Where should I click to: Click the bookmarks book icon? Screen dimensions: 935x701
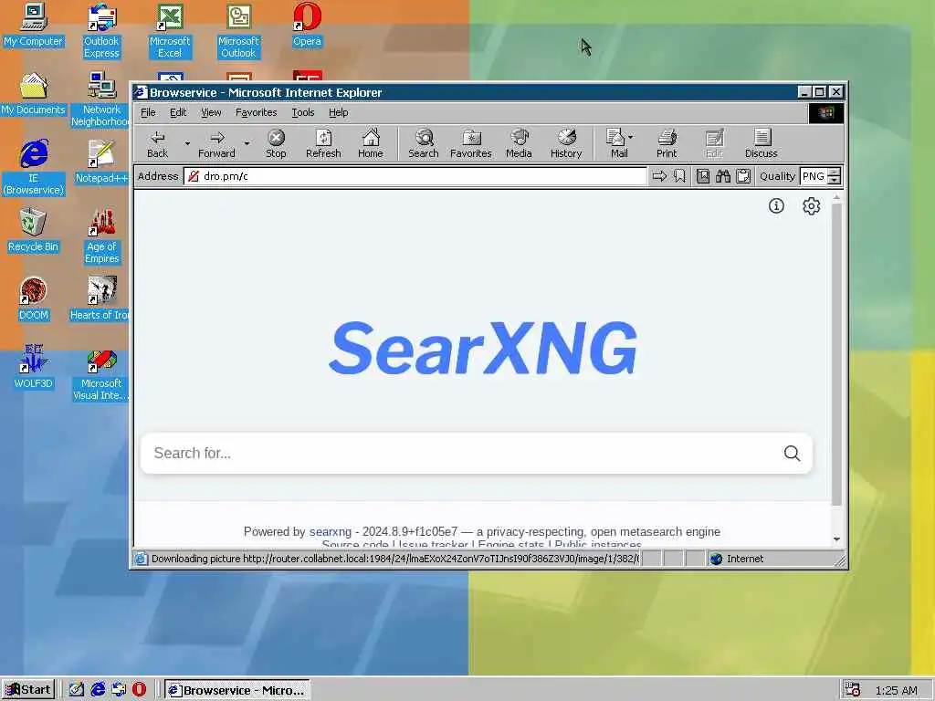[703, 176]
